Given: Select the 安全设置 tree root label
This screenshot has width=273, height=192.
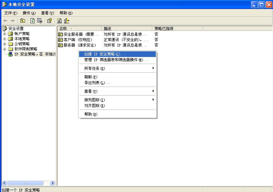Looking at the screenshot, I should pos(16,28).
